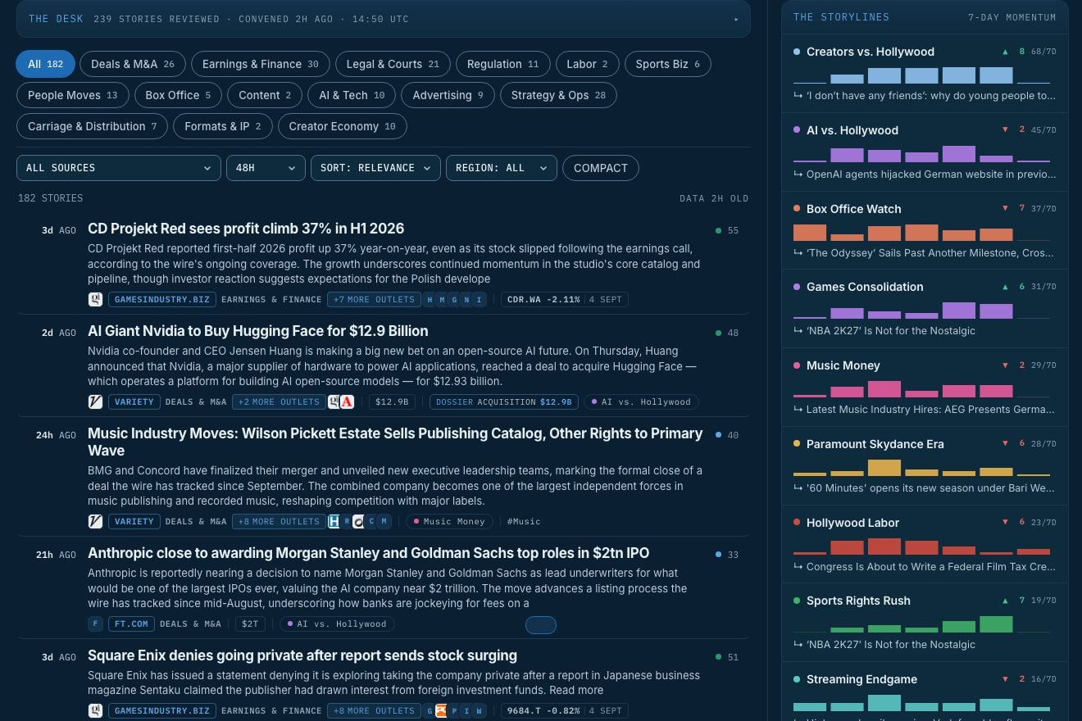This screenshot has width=1082, height=721.
Task: Click the Music Money momentum bar chart
Action: (x=921, y=389)
